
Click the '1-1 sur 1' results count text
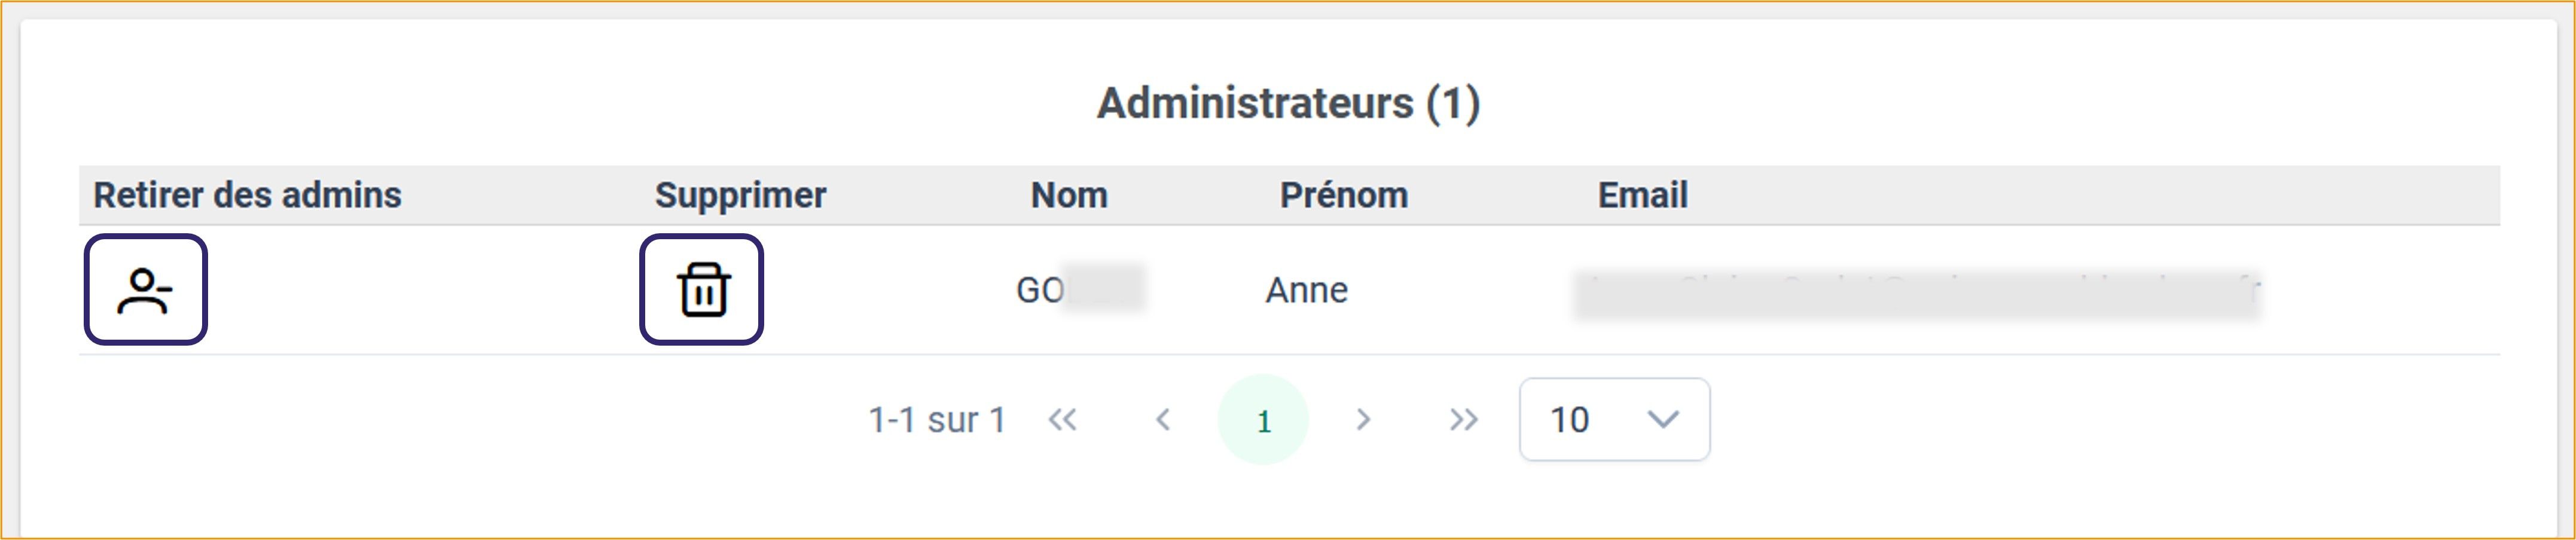tap(936, 420)
